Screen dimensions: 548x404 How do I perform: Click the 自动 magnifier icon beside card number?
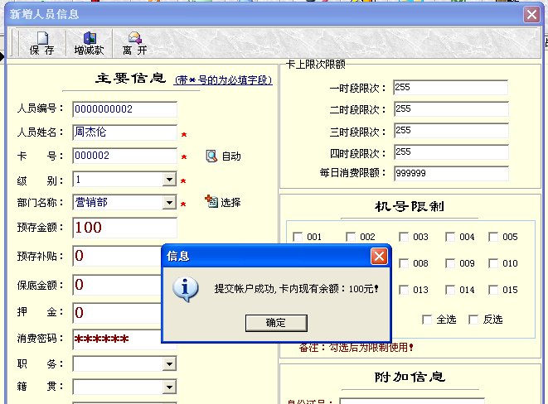point(211,156)
